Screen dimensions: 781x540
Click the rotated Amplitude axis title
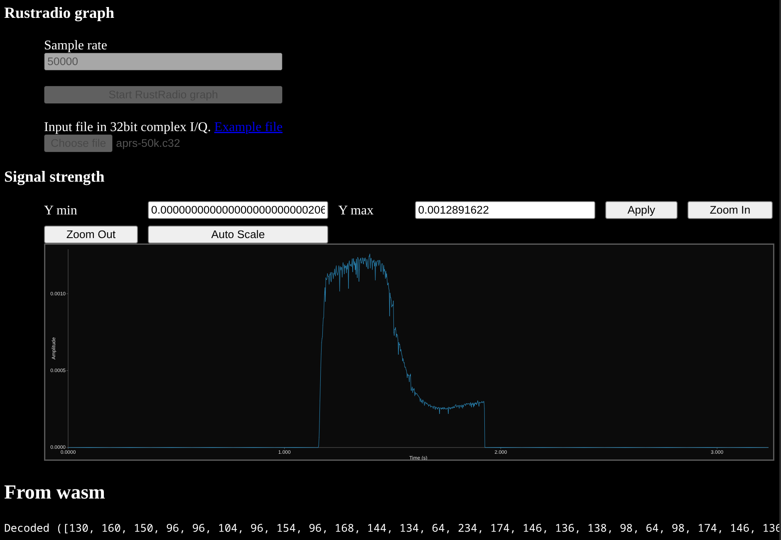[54, 348]
